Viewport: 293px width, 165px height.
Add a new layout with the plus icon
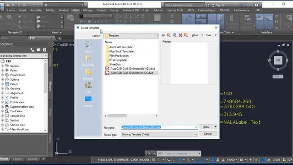click(43, 159)
